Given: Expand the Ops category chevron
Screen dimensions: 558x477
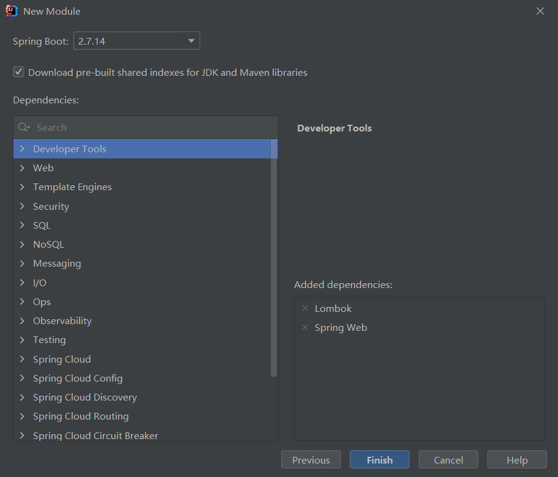Looking at the screenshot, I should tap(22, 301).
